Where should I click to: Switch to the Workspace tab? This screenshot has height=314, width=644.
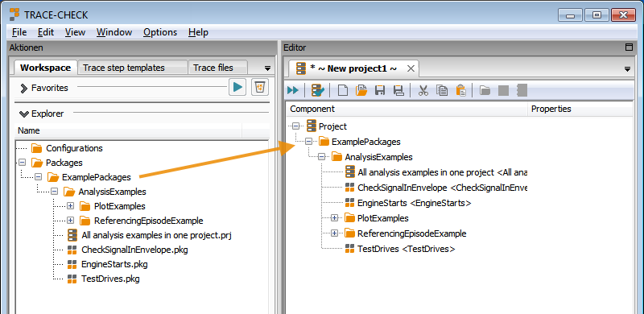[46, 68]
